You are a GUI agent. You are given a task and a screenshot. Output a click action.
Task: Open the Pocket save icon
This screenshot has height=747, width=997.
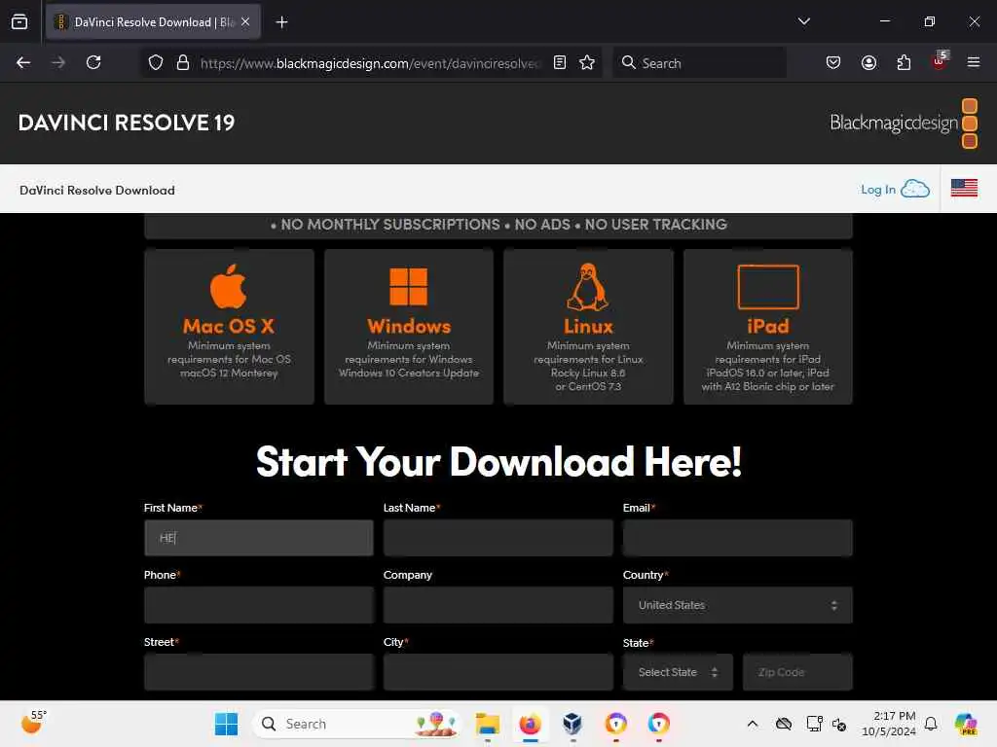click(833, 62)
